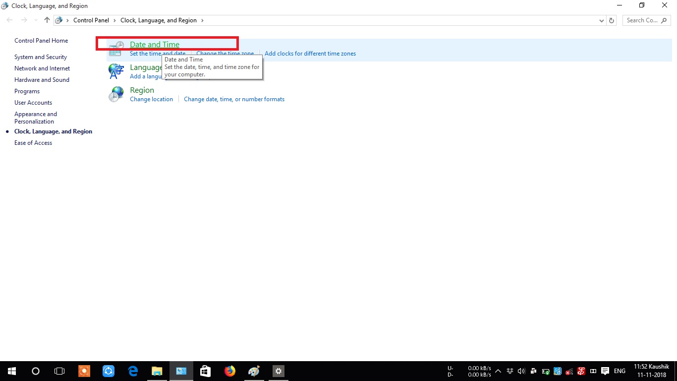Viewport: 677px width, 381px height.
Task: Click the Change location link
Action: 151,99
